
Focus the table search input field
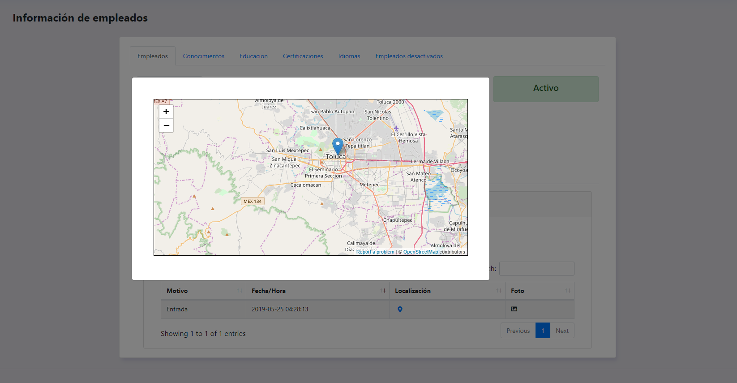pos(536,268)
